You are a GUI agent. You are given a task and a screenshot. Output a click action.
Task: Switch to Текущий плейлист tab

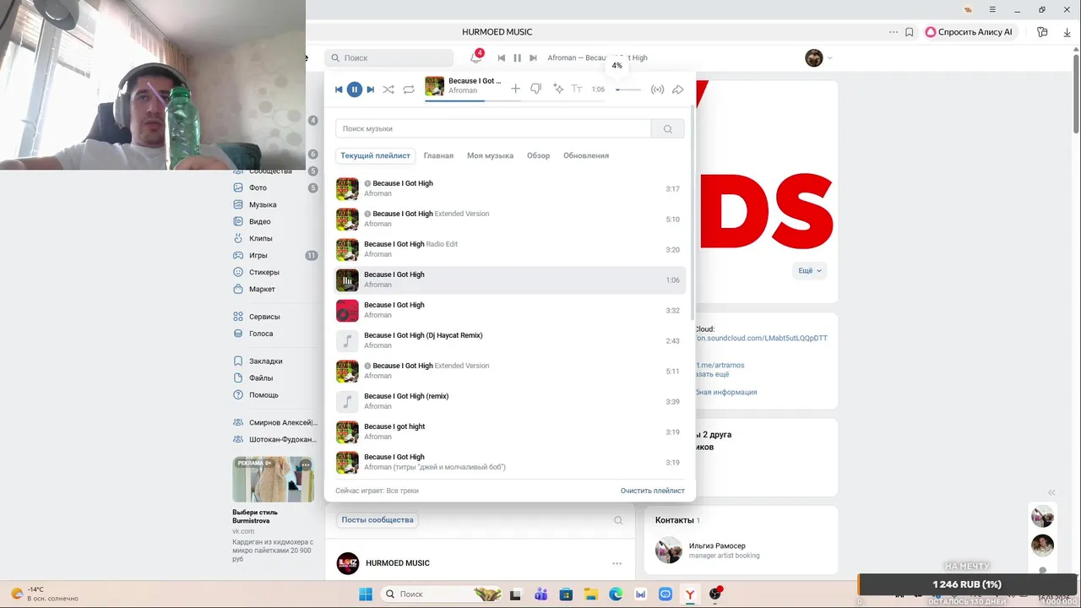coord(375,155)
